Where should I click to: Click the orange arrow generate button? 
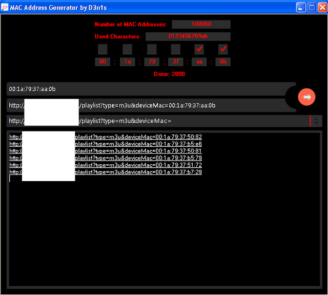point(306,97)
